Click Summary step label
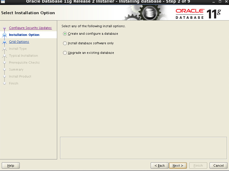 click(16, 69)
